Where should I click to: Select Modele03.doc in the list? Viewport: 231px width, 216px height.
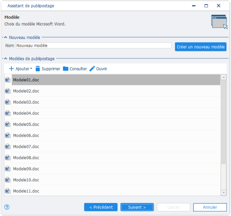tap(116, 102)
